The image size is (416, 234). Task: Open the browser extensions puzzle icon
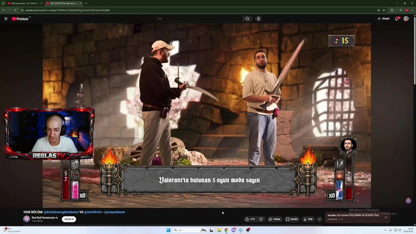392,10
